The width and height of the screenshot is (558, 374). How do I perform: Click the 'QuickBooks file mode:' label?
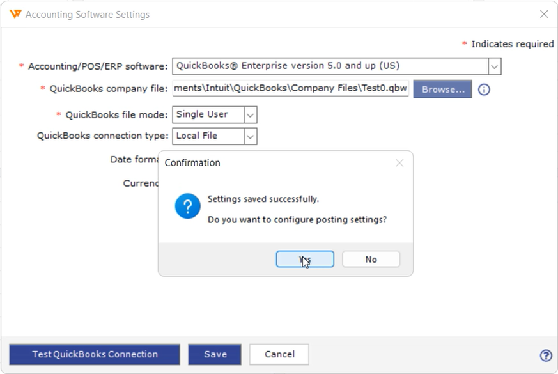[x=116, y=115]
